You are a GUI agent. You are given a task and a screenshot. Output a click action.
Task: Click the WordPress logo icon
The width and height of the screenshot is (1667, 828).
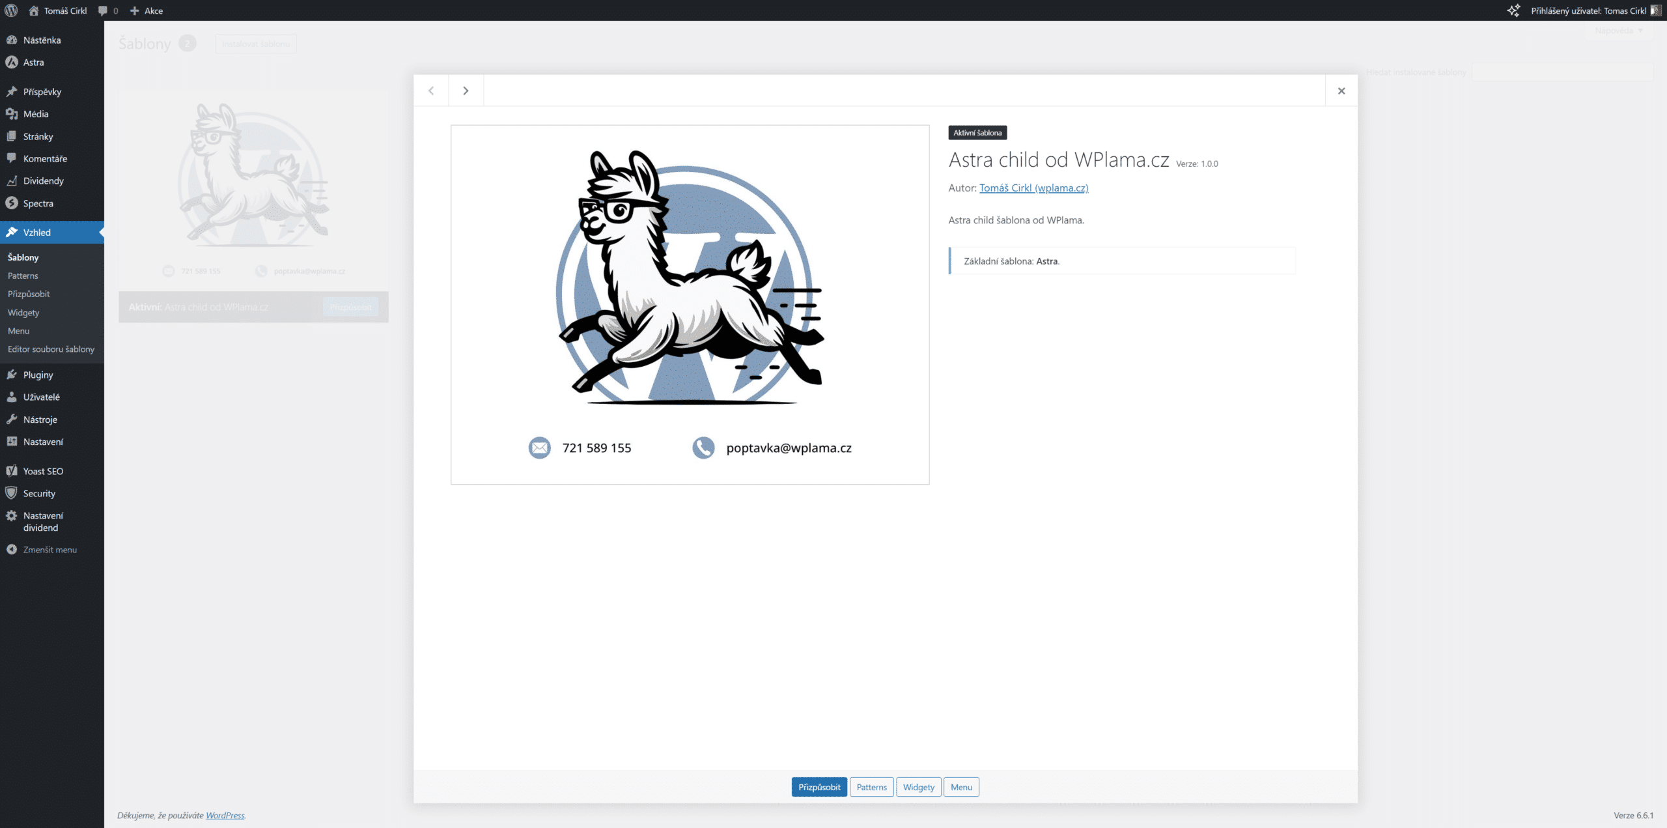click(x=11, y=10)
